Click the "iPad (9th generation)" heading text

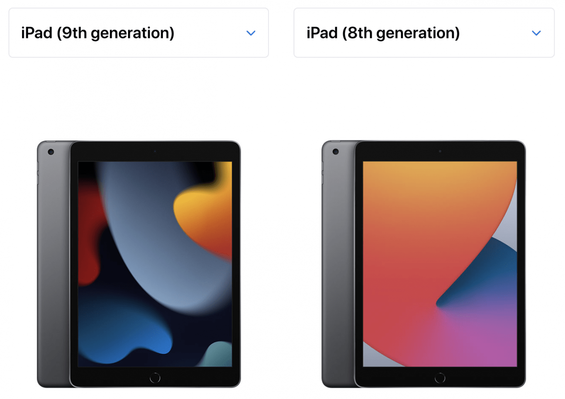[x=98, y=33]
